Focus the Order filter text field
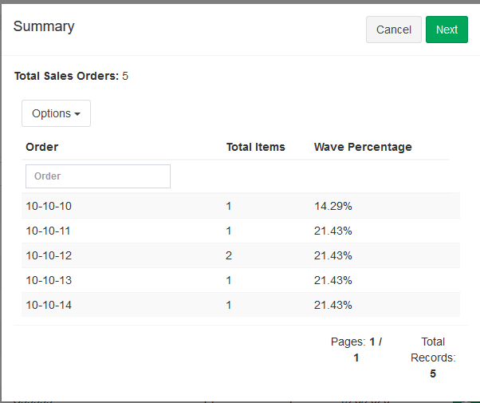This screenshot has height=403, width=480. [x=98, y=176]
